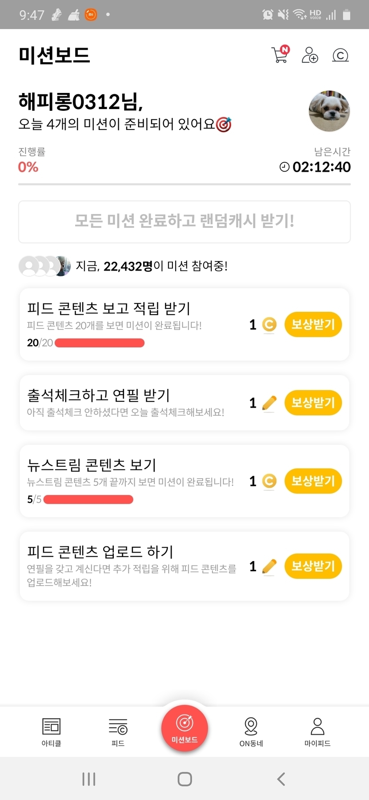Claim reward for 피드 콘텐츠 업로드 하기
Viewport: 369px width, 800px height.
(x=313, y=566)
